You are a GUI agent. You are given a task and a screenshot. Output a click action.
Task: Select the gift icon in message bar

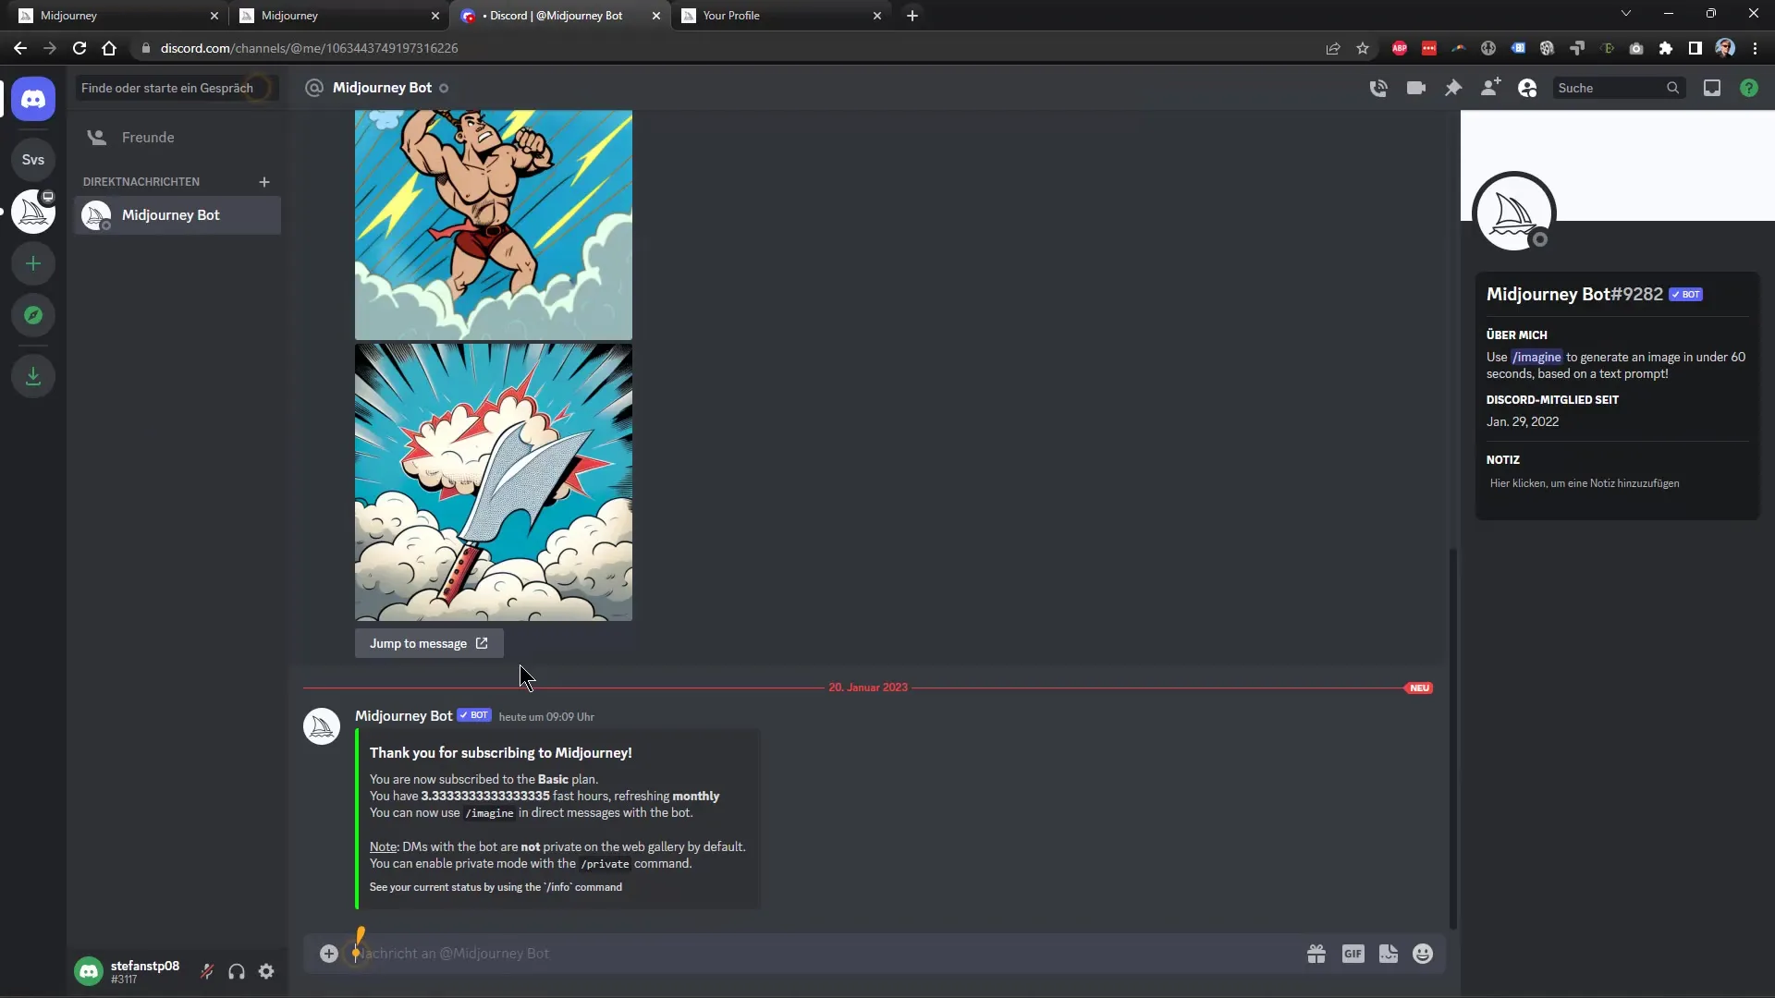pyautogui.click(x=1316, y=955)
